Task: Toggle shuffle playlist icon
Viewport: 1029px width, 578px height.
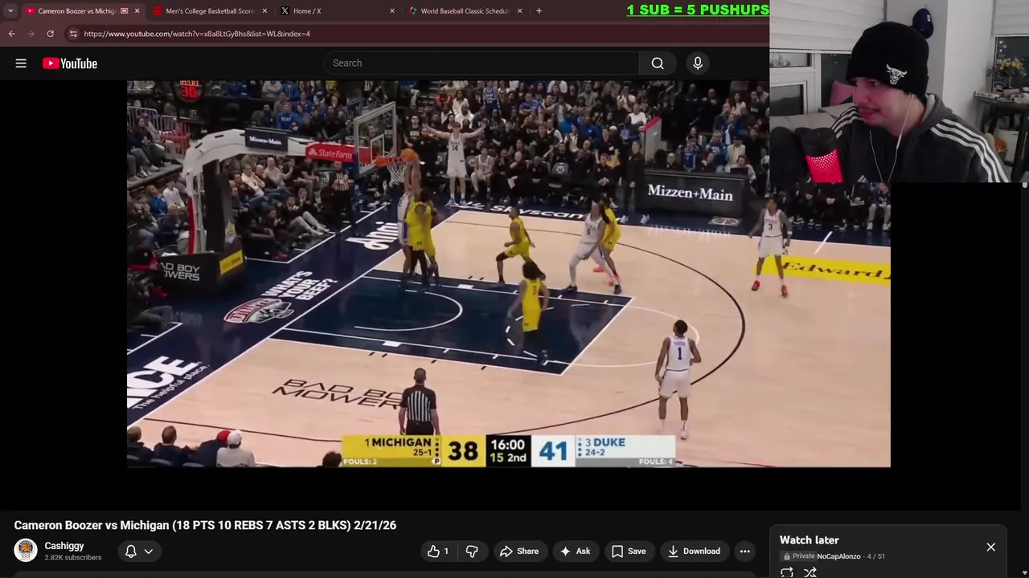Action: 810,572
